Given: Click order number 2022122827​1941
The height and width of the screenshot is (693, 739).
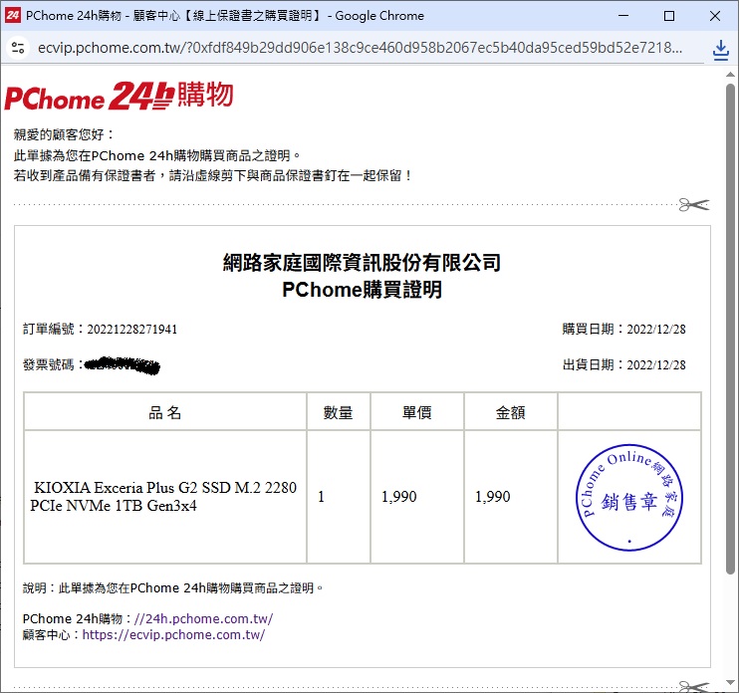Looking at the screenshot, I should (132, 329).
